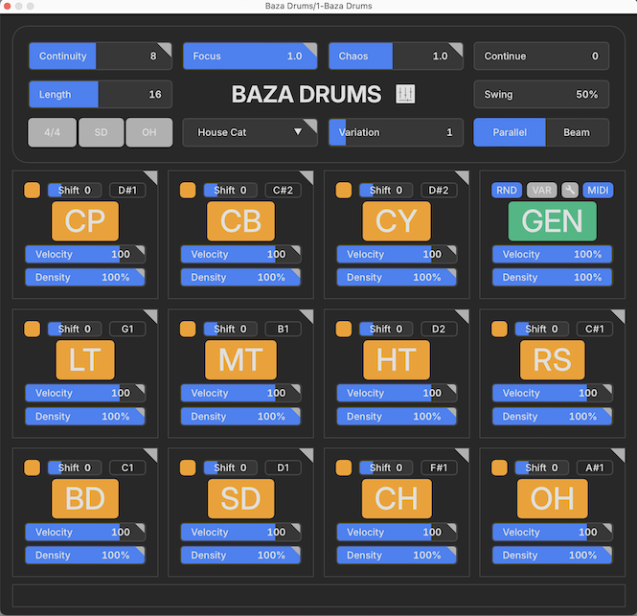This screenshot has width=637, height=616.
Task: Trigger the LT low tom pad
Action: click(85, 360)
